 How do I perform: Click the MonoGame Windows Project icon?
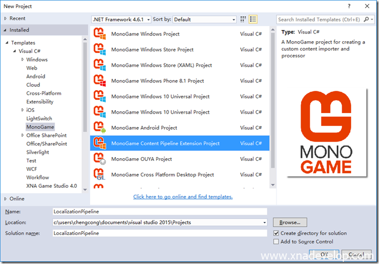[x=100, y=34]
